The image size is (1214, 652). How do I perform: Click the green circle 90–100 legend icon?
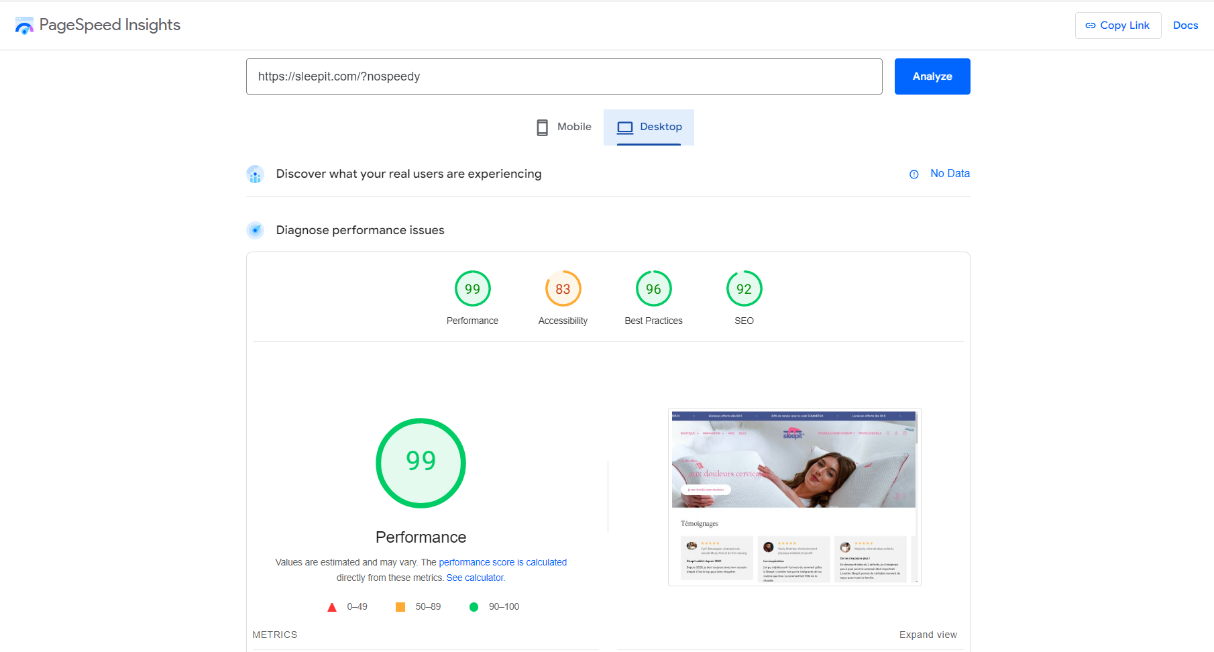[474, 607]
